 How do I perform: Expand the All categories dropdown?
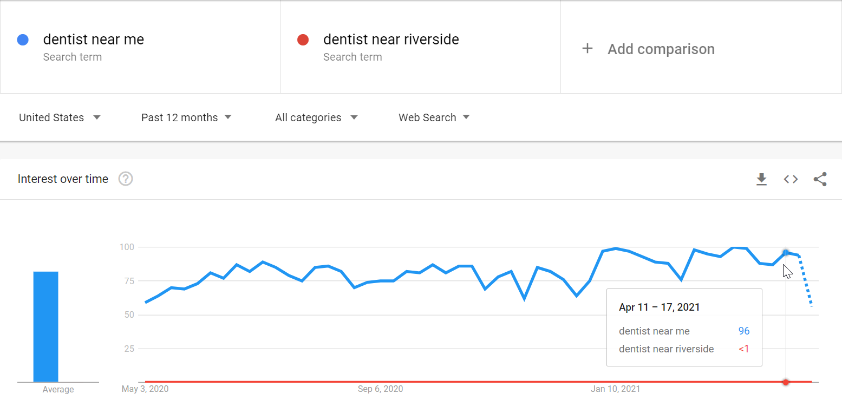316,117
